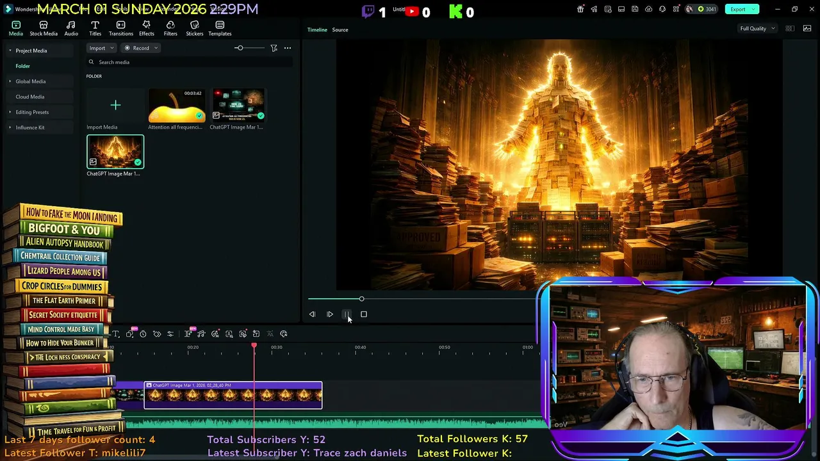Stop the preview playback
This screenshot has height=461, width=820.
click(x=364, y=314)
